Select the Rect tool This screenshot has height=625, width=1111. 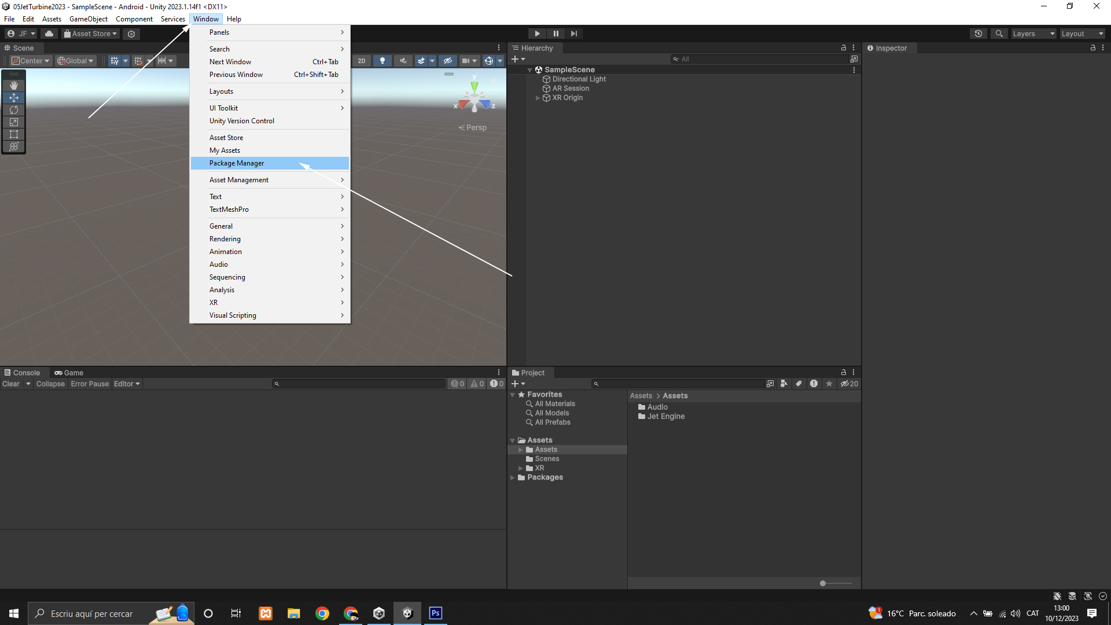pos(14,134)
